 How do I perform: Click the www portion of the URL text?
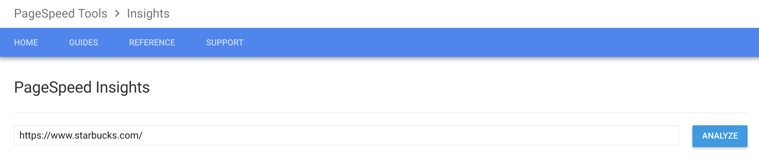61,136
